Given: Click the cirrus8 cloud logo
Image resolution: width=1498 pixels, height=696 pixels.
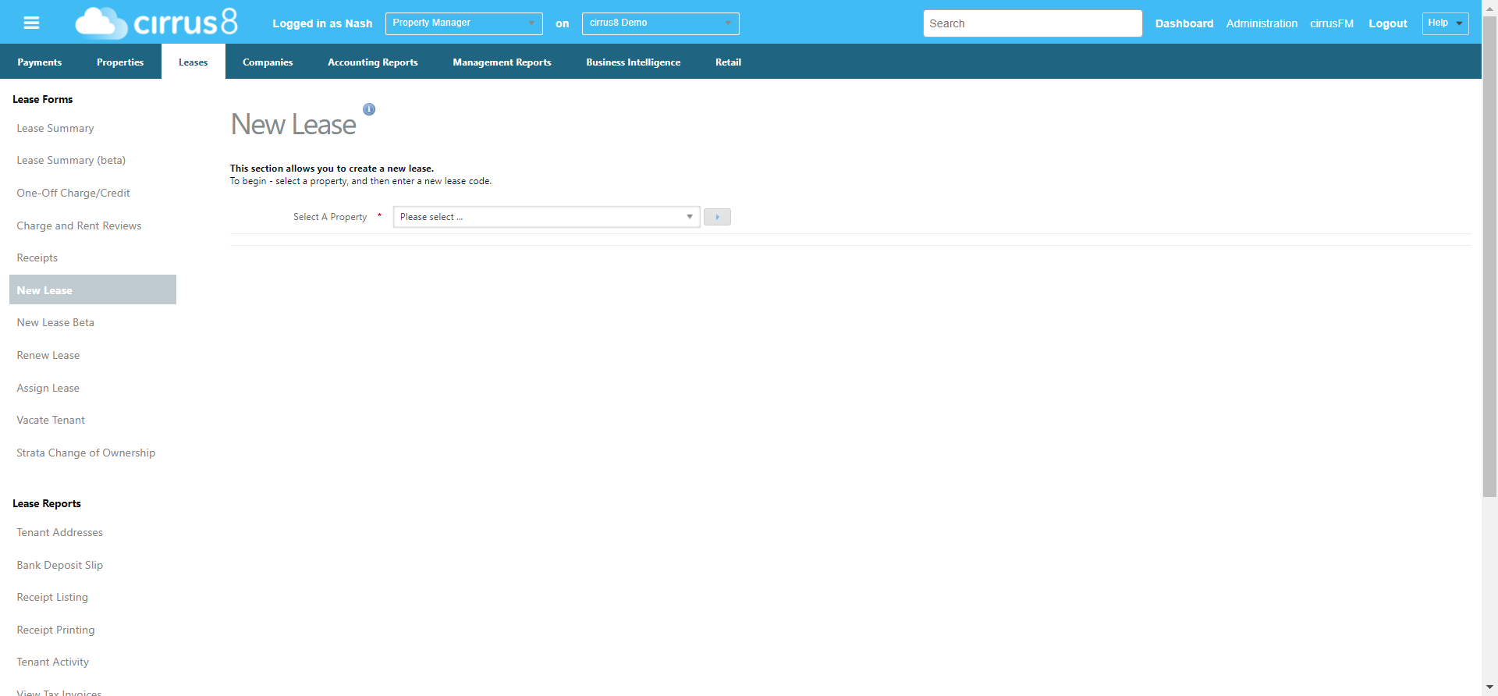Looking at the screenshot, I should click(156, 23).
